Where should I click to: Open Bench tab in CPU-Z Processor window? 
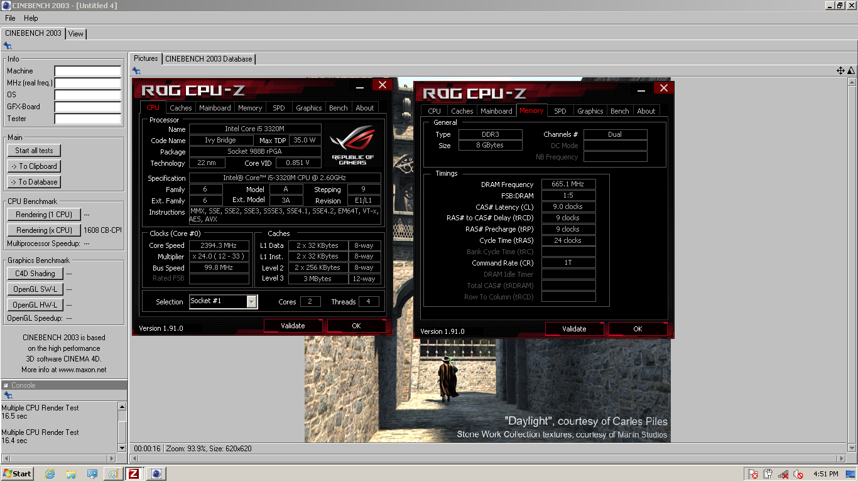point(339,108)
